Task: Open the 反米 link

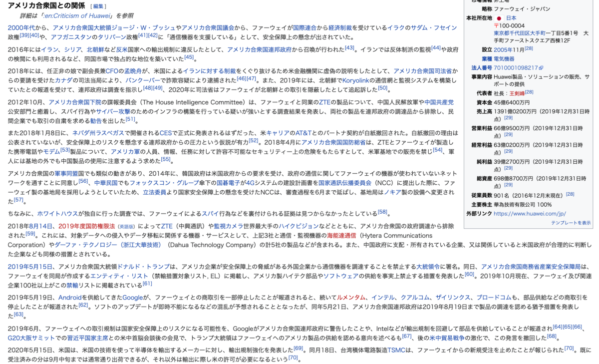Action: tap(122, 50)
